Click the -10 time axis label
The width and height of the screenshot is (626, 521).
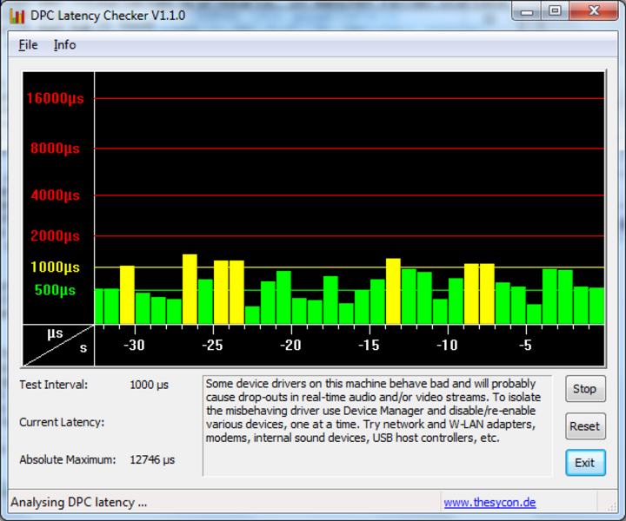click(447, 346)
